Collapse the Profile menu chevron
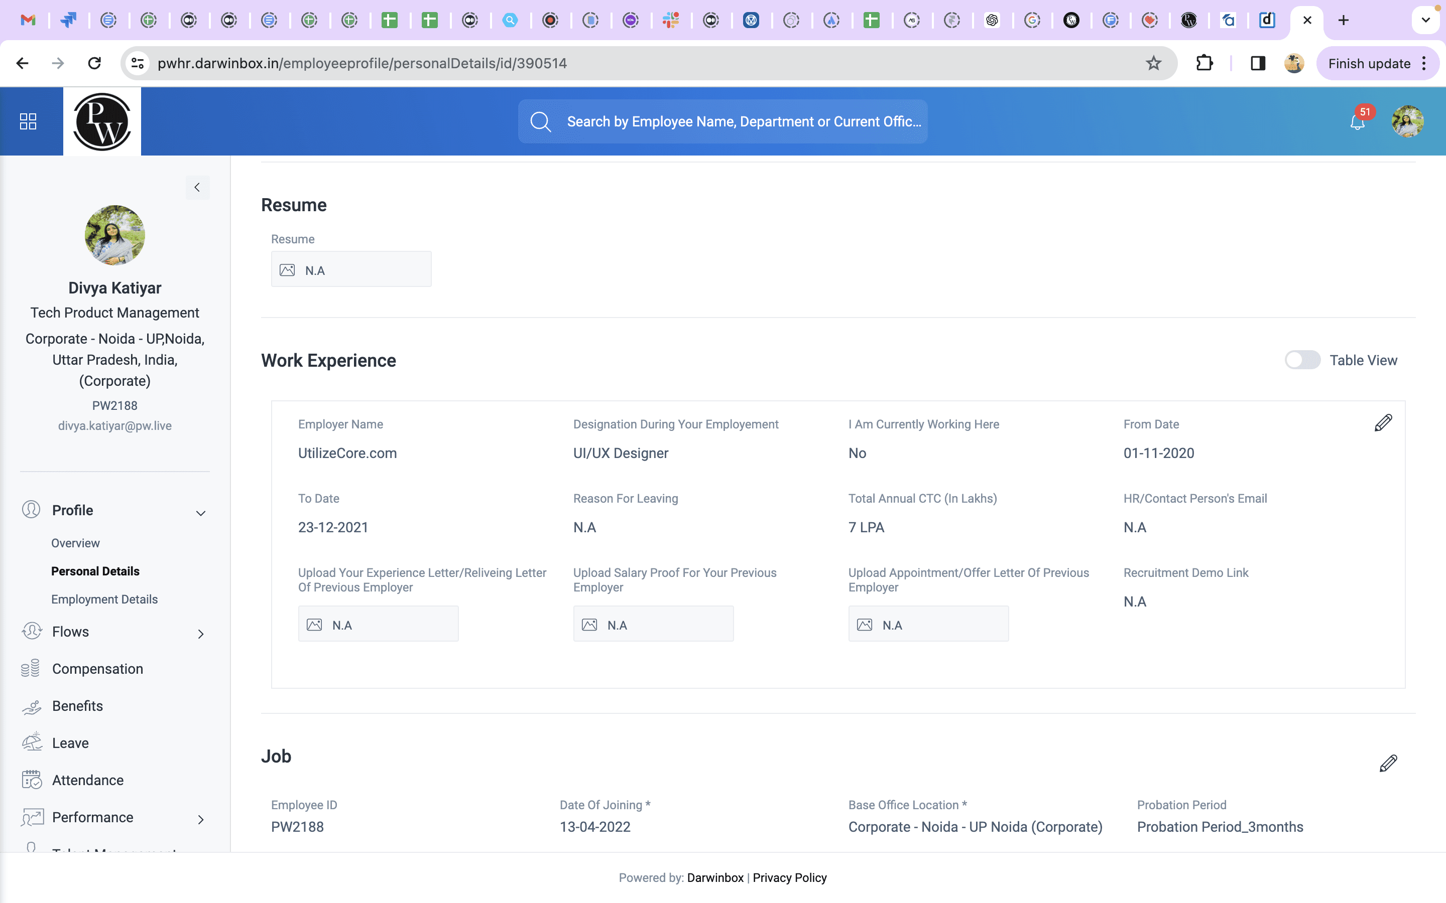1446x903 pixels. [201, 513]
